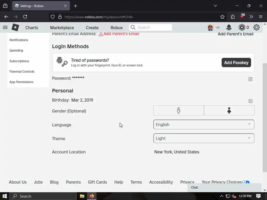
Task: Select Spending in settings sidebar
Action: tap(16, 50)
